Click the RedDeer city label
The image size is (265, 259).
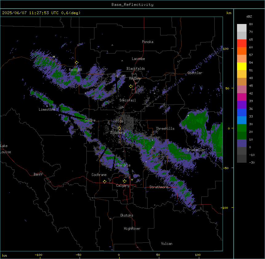point(135,78)
